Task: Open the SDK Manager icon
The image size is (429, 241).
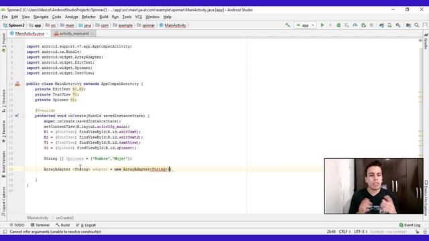Action: pyautogui.click(x=398, y=25)
